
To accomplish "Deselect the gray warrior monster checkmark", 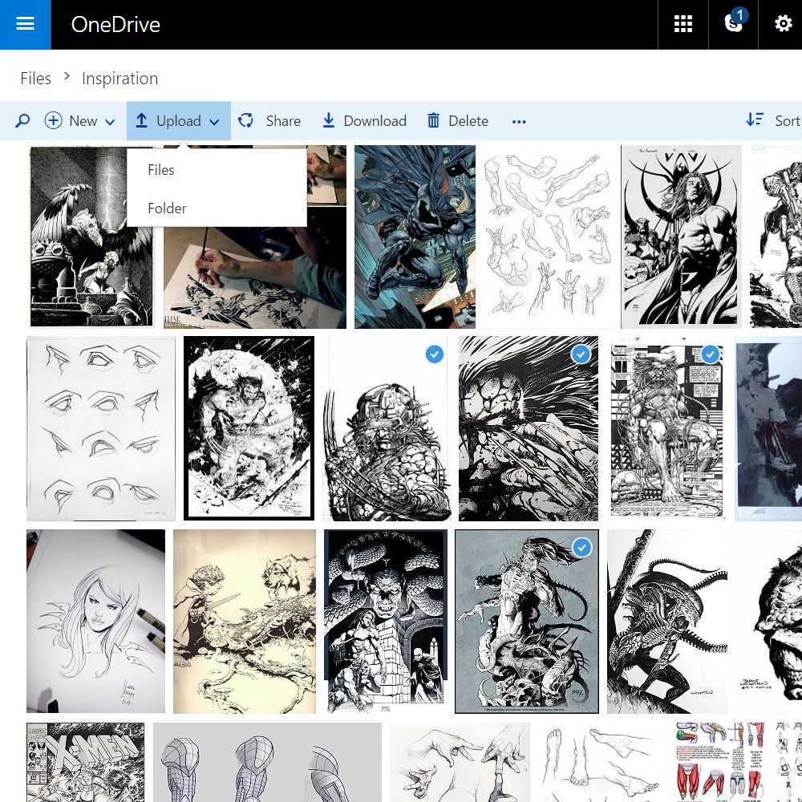I will [x=581, y=547].
